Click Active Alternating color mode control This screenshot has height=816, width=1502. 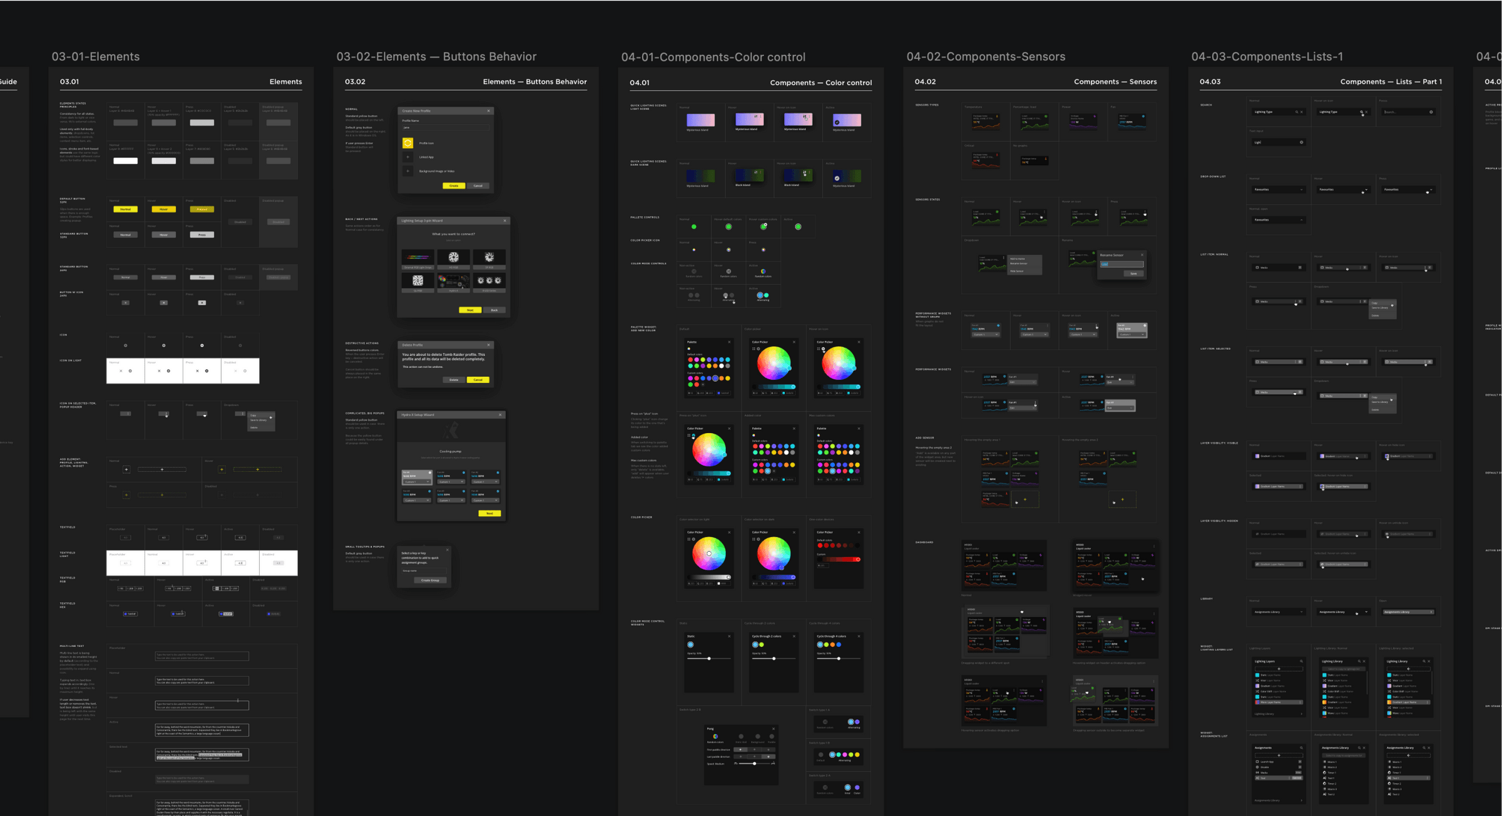763,295
